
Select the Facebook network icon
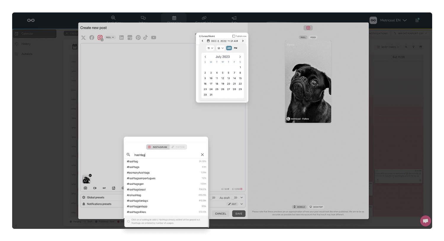(x=92, y=38)
